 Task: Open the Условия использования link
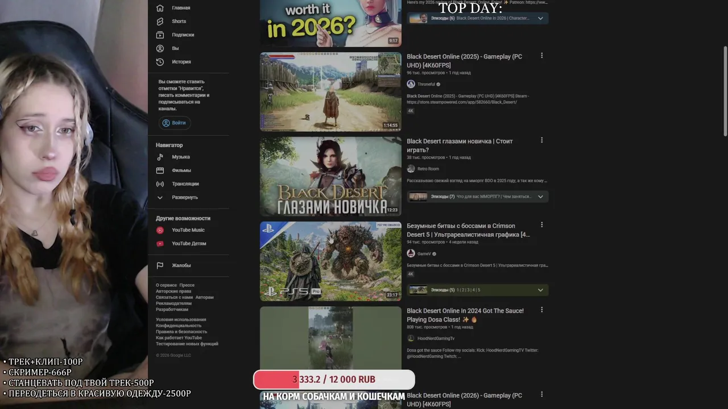pyautogui.click(x=181, y=320)
